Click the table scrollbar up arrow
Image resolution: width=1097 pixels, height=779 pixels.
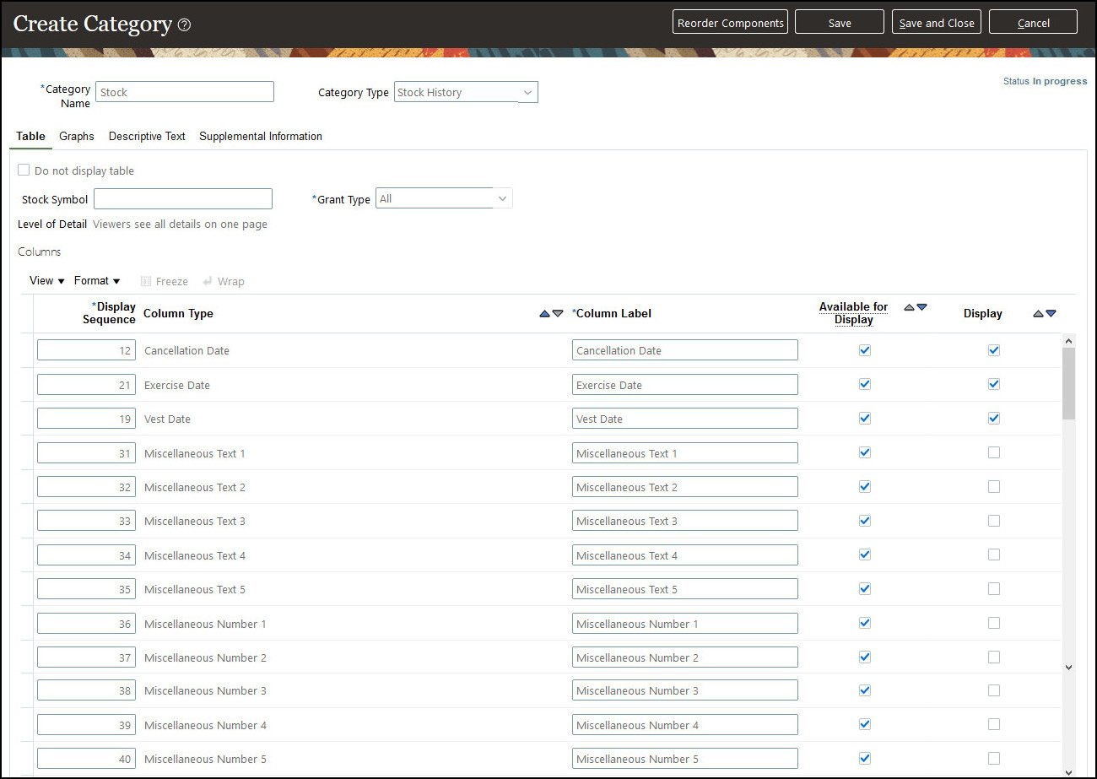point(1069,341)
